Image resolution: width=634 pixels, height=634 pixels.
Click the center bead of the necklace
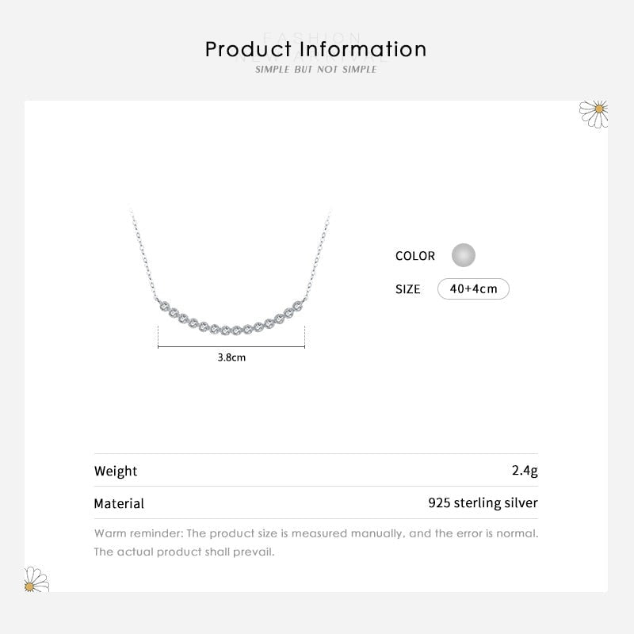(231, 327)
